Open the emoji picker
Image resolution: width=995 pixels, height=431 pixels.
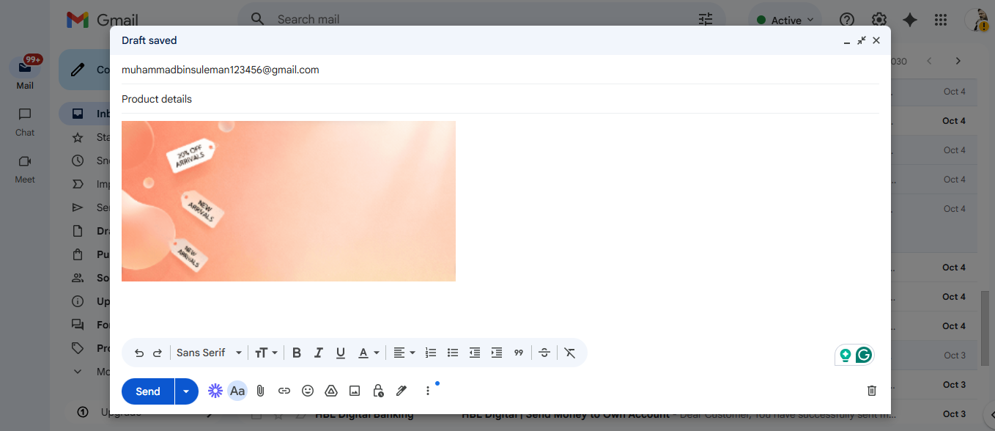coord(308,391)
